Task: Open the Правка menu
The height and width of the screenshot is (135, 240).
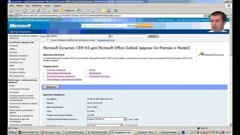Action: pyautogui.click(x=20, y=6)
